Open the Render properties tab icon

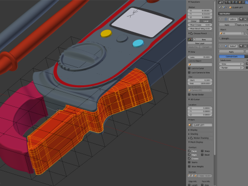[x=226, y=2]
